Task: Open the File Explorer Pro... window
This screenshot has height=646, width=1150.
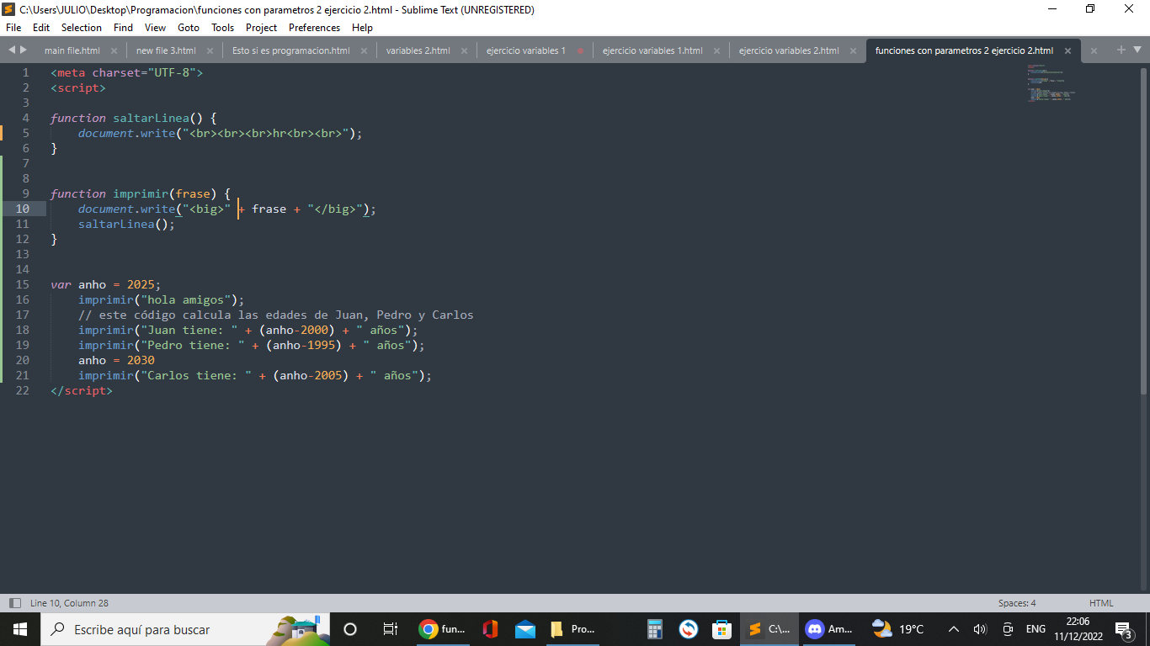Action: [572, 629]
